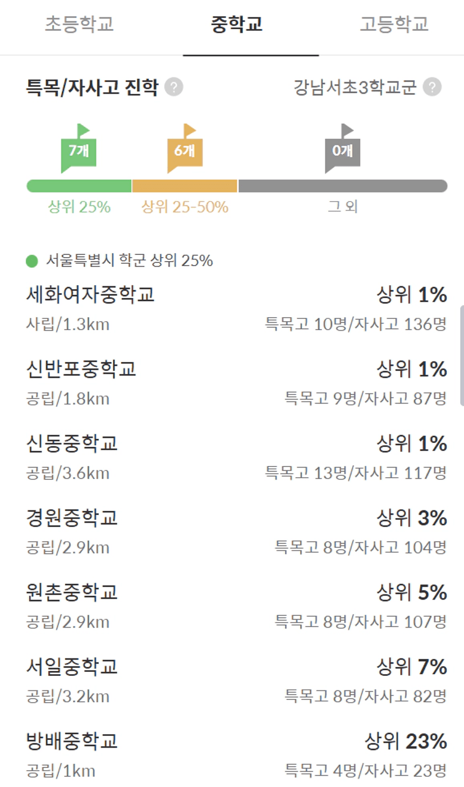Click the orange 상위 25-50% bar segment
Screen dimensions: 464x787
185,186
